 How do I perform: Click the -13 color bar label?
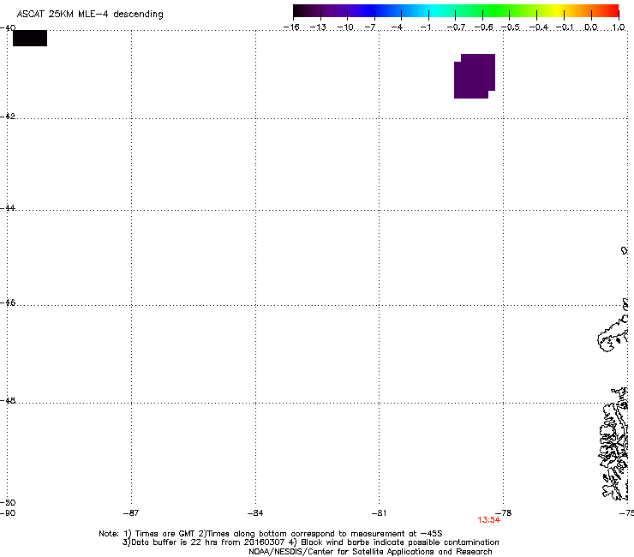pos(318,27)
